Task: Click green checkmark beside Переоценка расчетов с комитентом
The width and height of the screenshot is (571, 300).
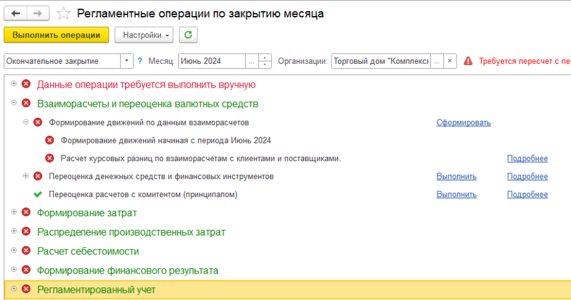Action: (38, 194)
